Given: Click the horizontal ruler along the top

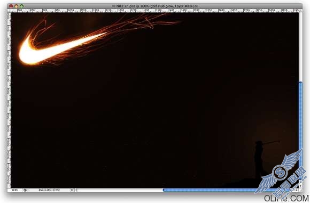Looking at the screenshot, I should 154,11.
